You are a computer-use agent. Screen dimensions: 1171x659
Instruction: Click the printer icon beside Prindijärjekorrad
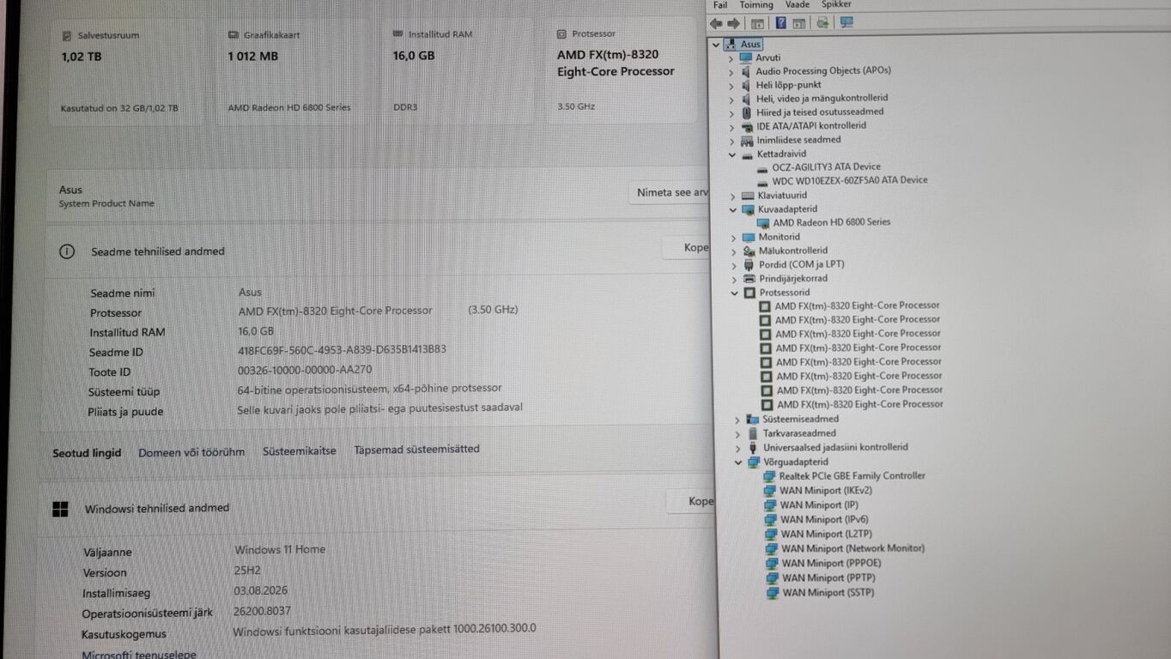[749, 278]
